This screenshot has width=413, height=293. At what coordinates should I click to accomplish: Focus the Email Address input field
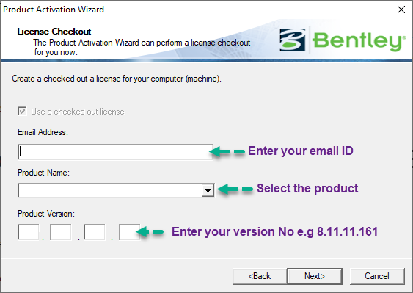click(x=115, y=152)
